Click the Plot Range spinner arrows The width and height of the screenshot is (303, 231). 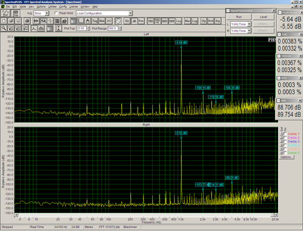click(x=120, y=28)
